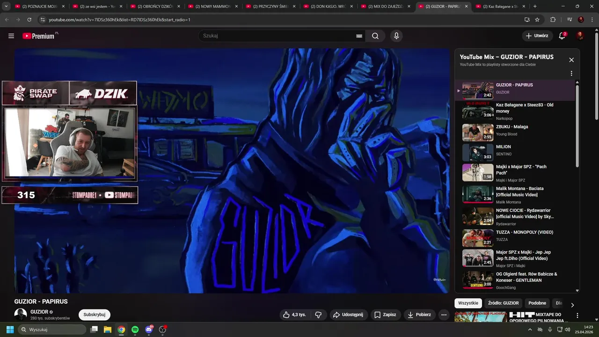This screenshot has height=337, width=599.
Task: Open GUZIOR channel avatar
Action: 21,315
